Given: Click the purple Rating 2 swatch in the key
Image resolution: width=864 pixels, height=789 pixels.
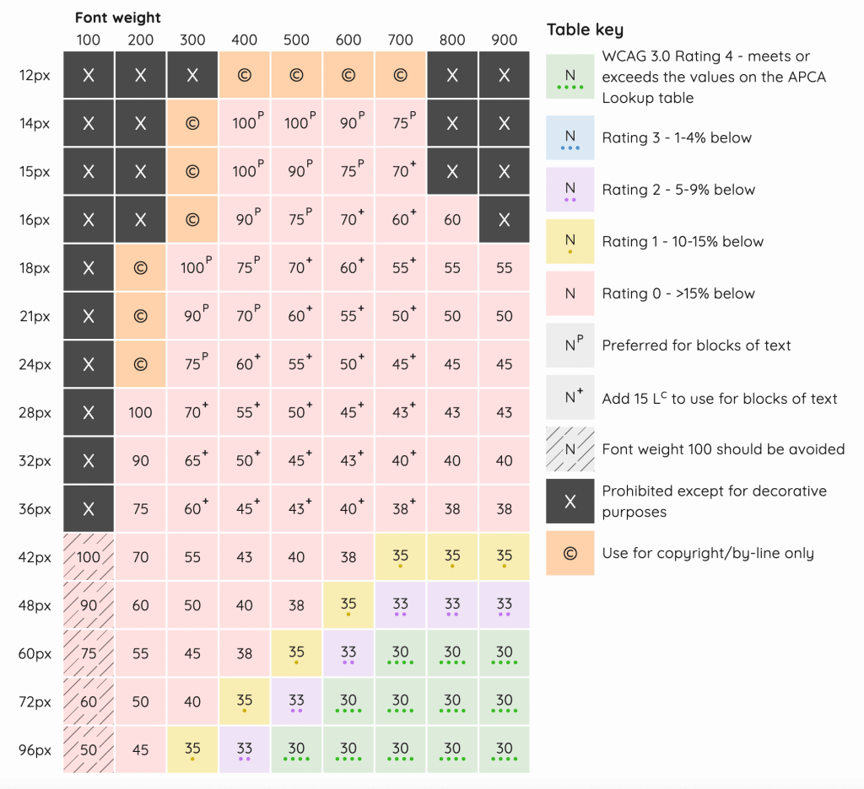Looking at the screenshot, I should click(570, 190).
